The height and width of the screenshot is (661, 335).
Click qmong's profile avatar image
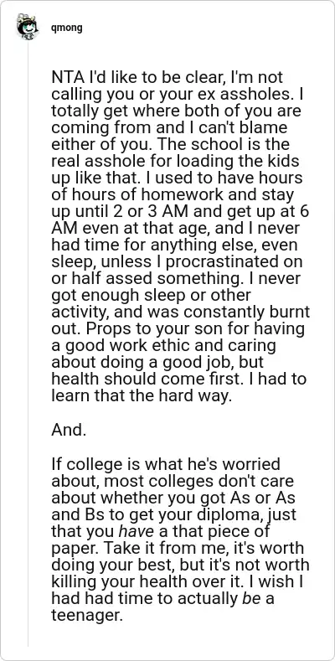pos(28,27)
